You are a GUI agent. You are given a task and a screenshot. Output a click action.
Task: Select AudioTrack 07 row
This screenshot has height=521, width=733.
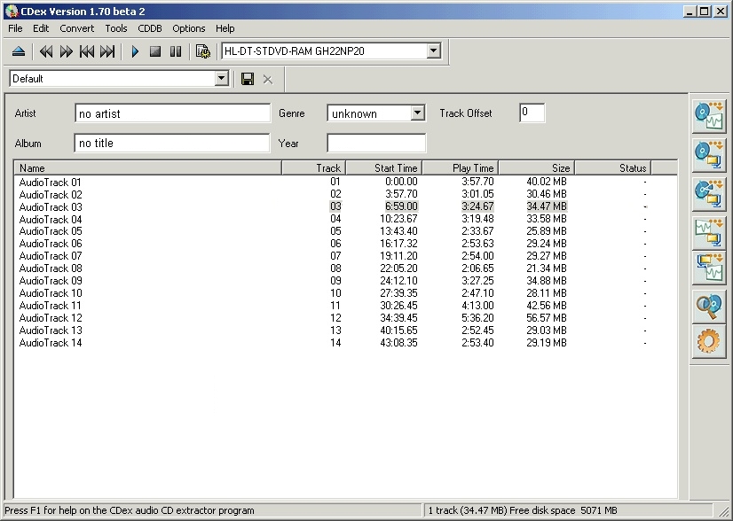point(345,256)
